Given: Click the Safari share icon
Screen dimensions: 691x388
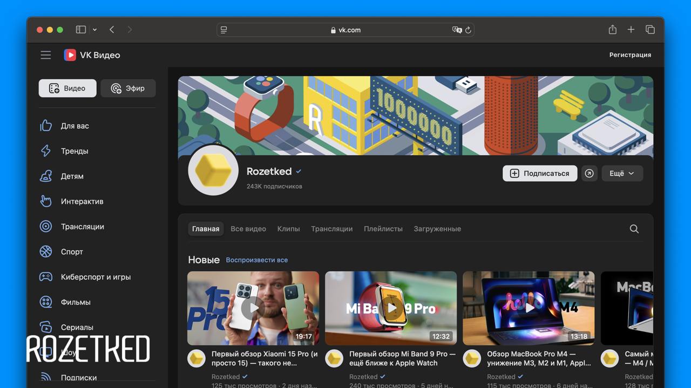Looking at the screenshot, I should [612, 30].
